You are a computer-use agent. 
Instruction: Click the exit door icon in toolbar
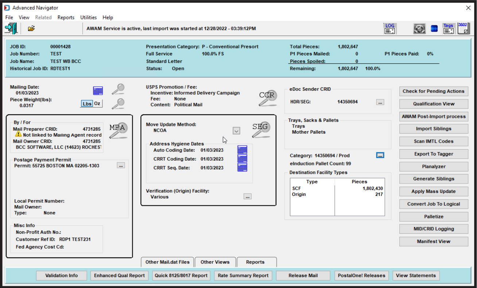(x=11, y=28)
